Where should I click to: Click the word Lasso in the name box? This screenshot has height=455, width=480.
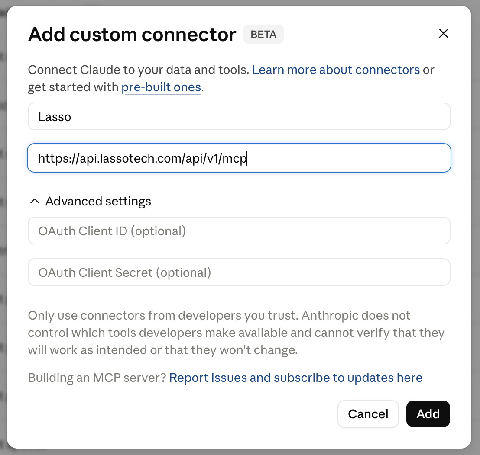(55, 117)
